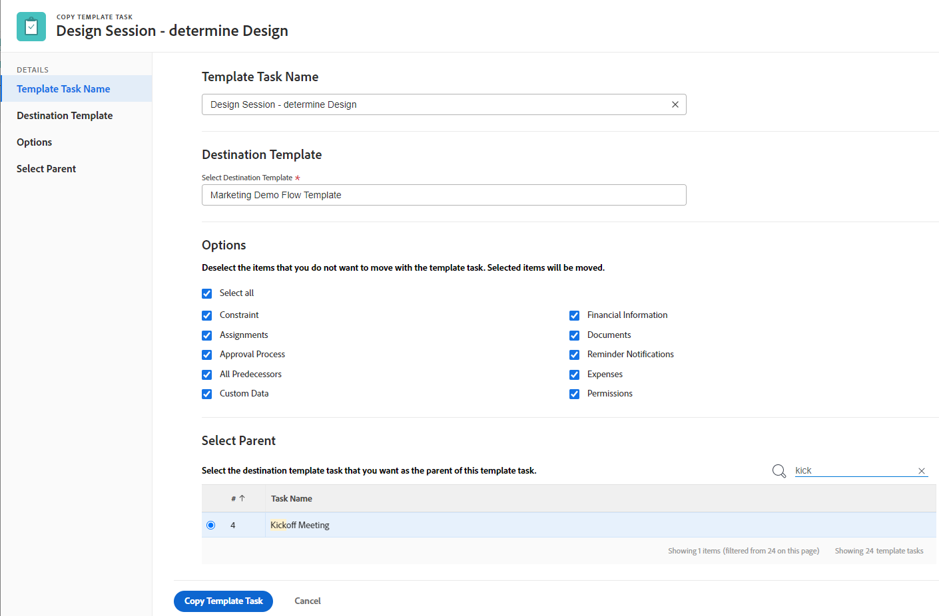The image size is (939, 616).
Task: Clear the kick search filter
Action: point(922,471)
